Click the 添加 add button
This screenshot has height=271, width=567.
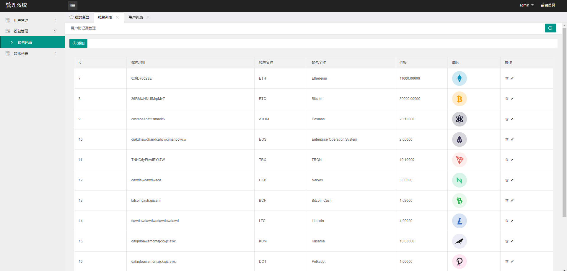coord(78,43)
